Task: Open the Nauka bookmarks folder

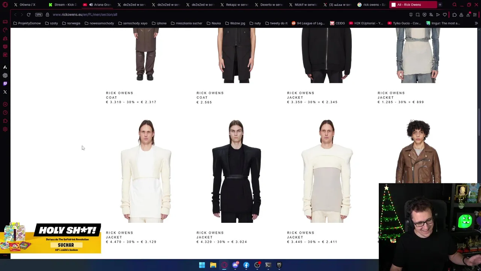Action: 213,23
